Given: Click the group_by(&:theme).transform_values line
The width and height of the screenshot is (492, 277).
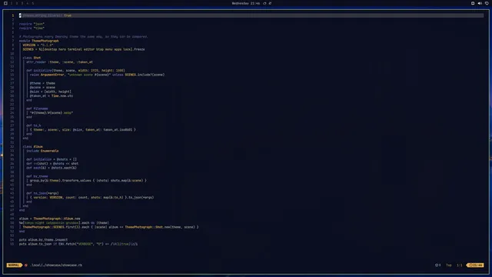Looking at the screenshot, I should 88,181.
